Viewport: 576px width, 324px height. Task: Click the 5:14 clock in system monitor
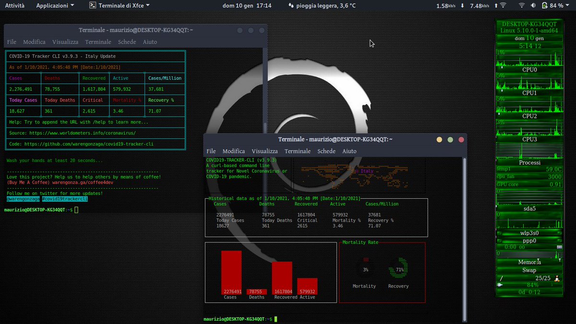(x=529, y=46)
